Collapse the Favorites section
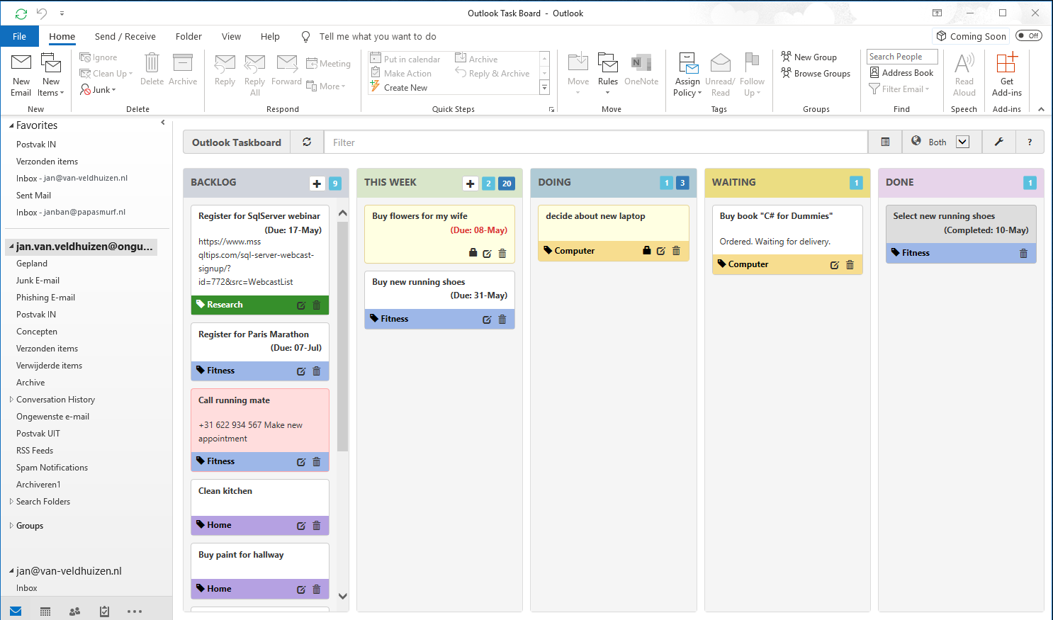This screenshot has height=620, width=1053. [x=11, y=125]
